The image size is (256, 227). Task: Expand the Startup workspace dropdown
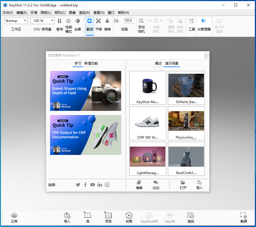25,21
